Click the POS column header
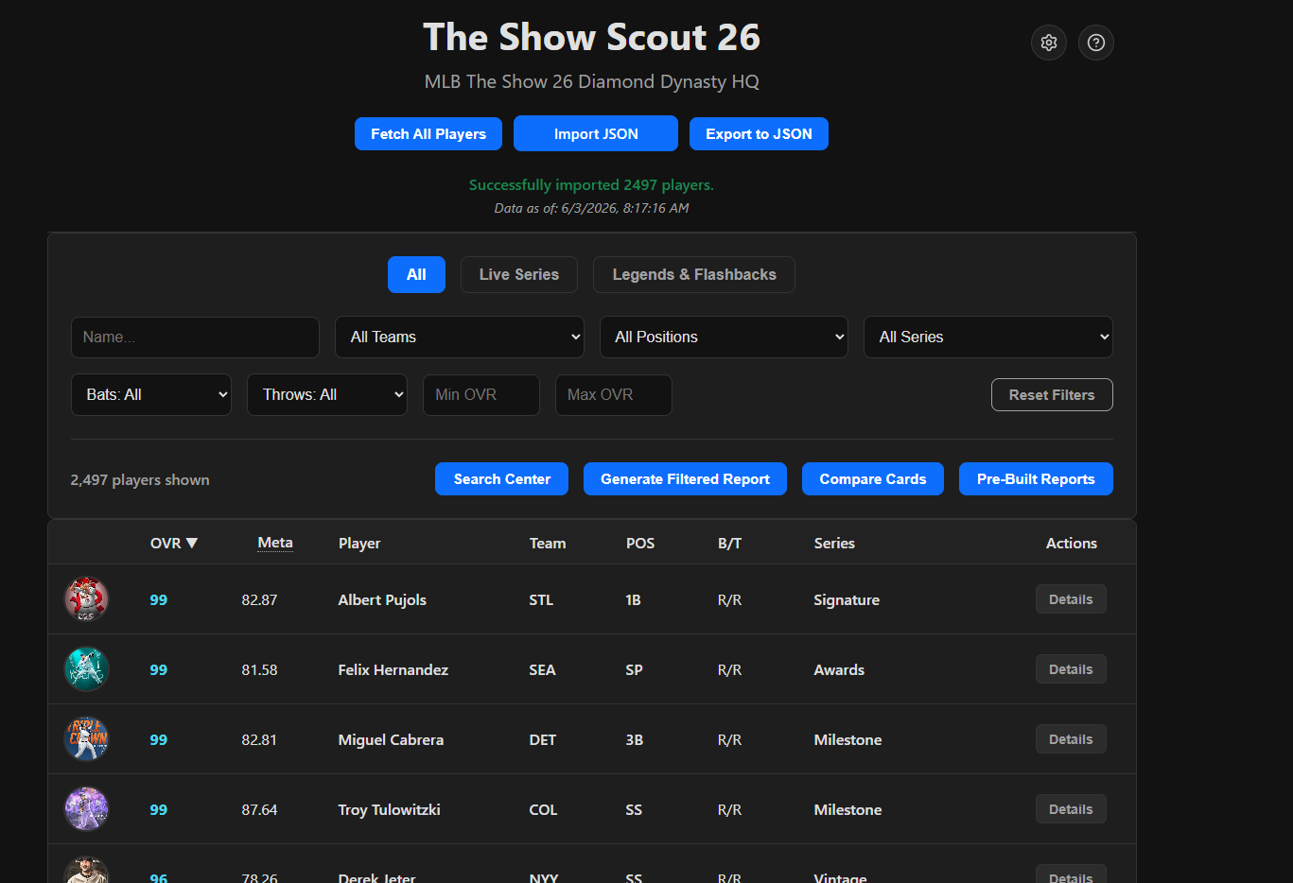 (640, 544)
